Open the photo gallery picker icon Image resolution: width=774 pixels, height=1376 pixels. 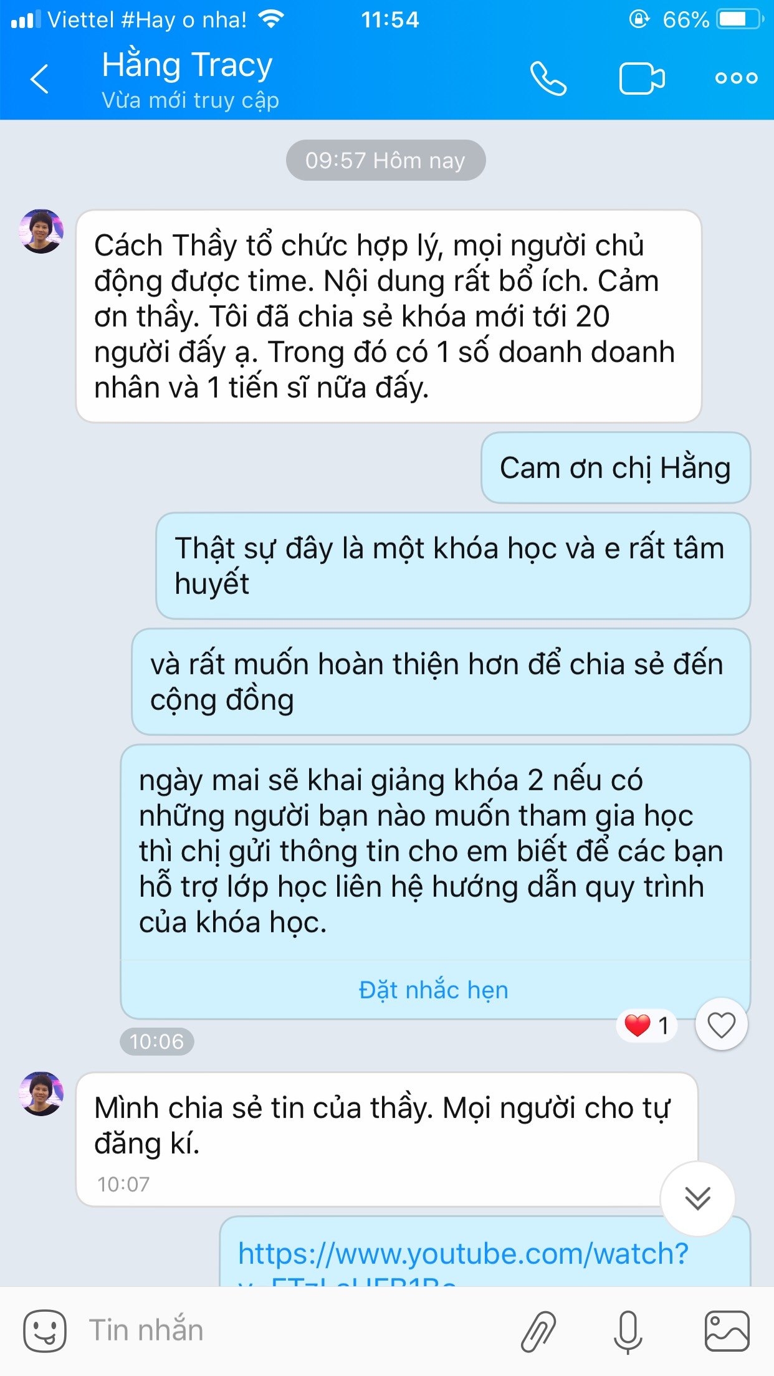[727, 1331]
